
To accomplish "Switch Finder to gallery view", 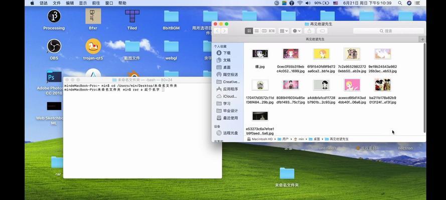I will [x=271, y=31].
